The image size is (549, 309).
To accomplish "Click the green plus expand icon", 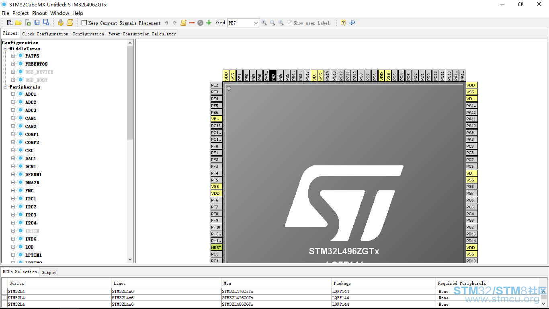I will (x=209, y=23).
